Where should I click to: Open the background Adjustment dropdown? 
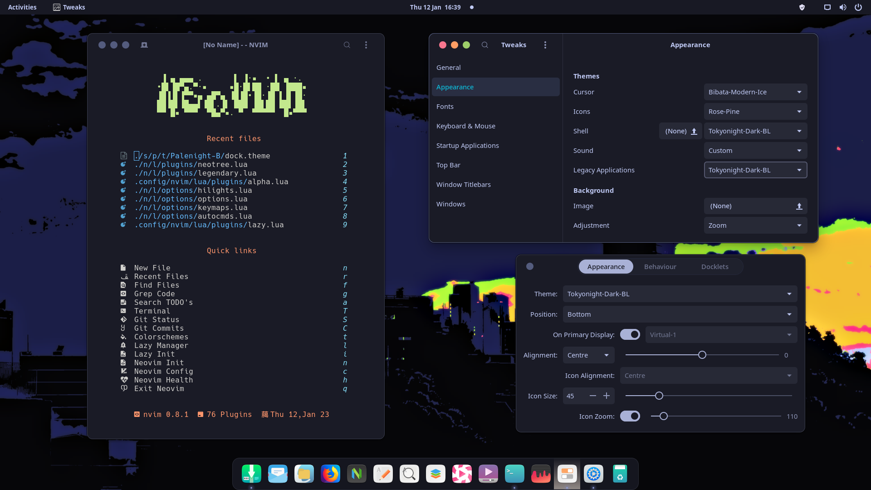coord(755,225)
